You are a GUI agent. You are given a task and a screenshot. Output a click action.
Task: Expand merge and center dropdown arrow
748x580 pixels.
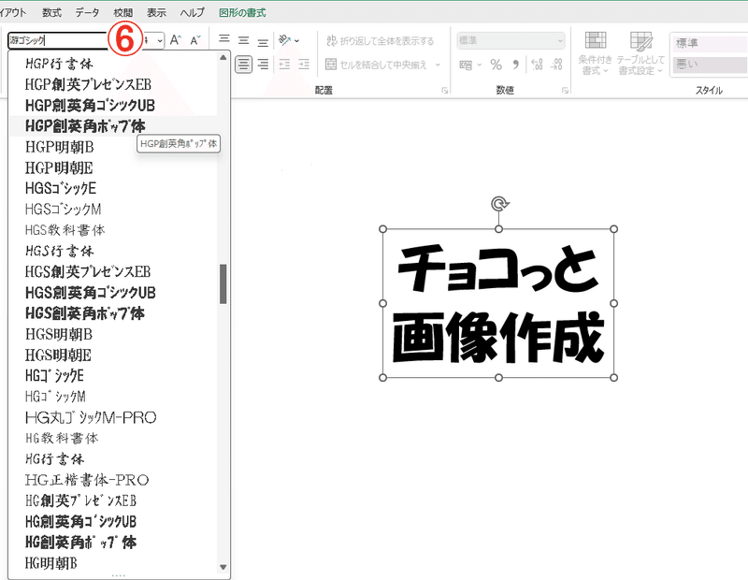438,65
